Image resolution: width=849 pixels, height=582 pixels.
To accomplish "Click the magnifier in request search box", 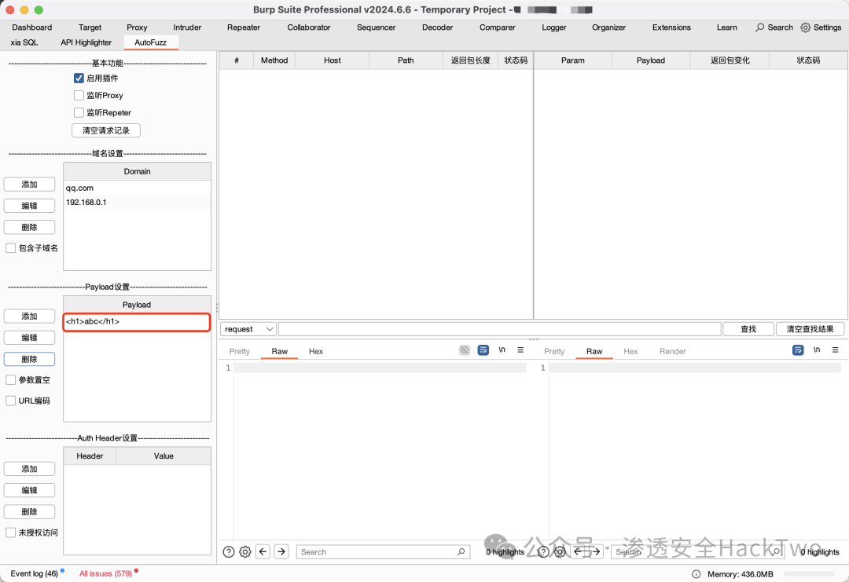I will pos(461,551).
